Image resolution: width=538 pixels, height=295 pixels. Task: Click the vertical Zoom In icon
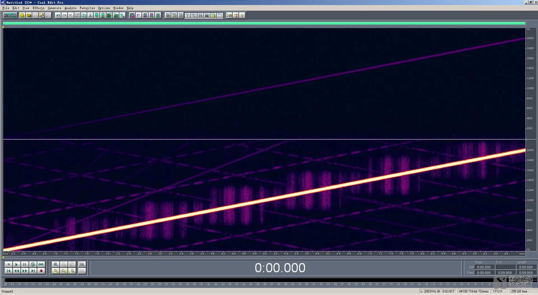82,264
